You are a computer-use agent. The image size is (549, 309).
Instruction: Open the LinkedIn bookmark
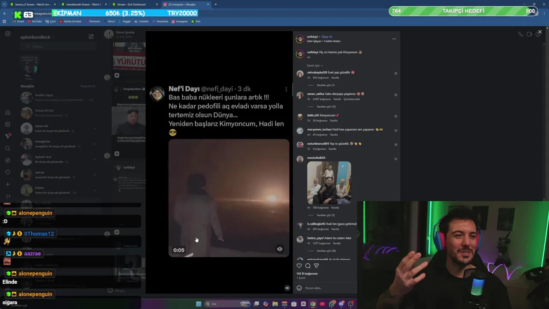click(142, 21)
